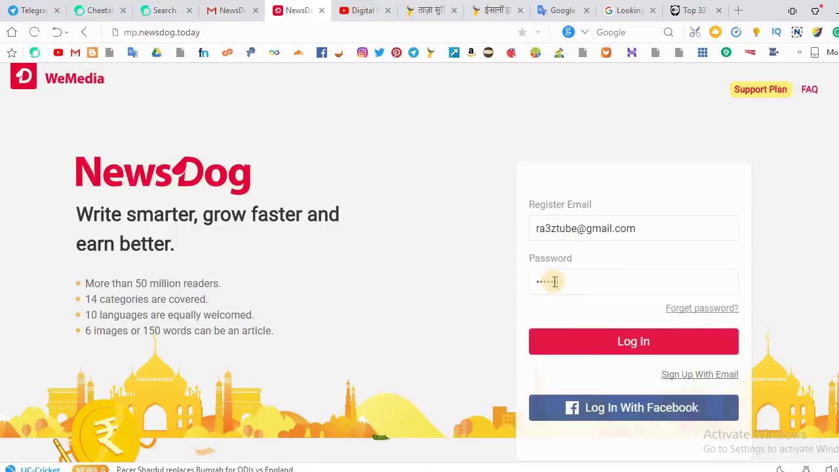Expand the undo history dropdown arrow

pos(66,32)
